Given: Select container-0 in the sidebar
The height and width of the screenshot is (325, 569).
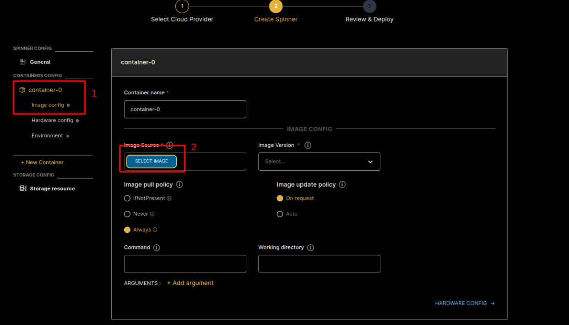Looking at the screenshot, I should tap(45, 90).
